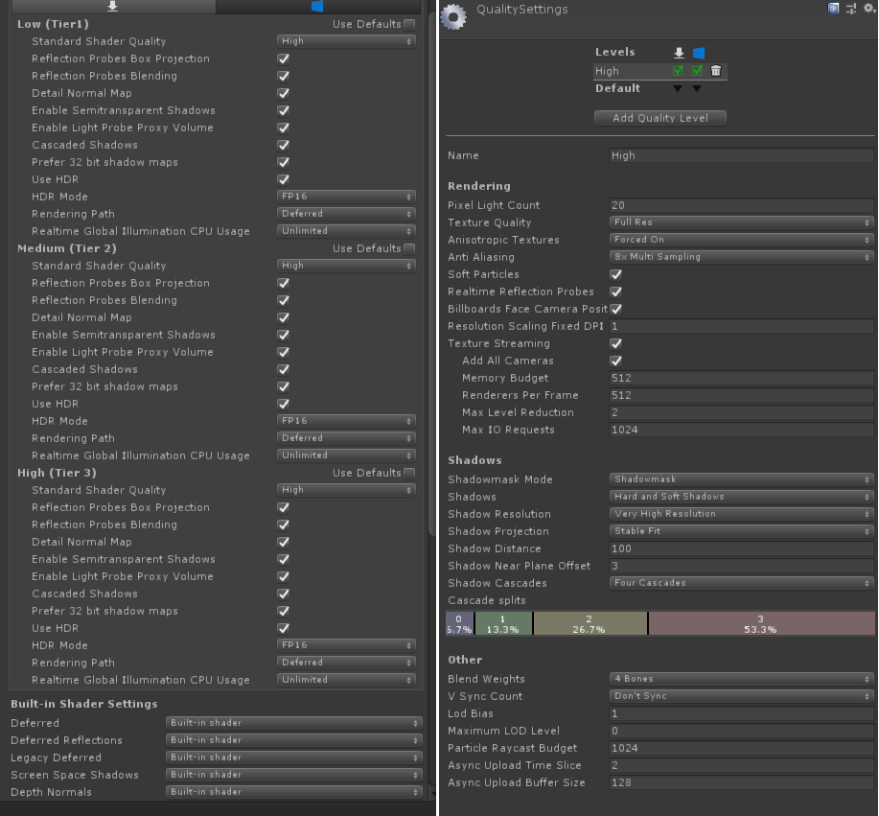Click the help manual icon in QualitySettings header

[x=833, y=9]
